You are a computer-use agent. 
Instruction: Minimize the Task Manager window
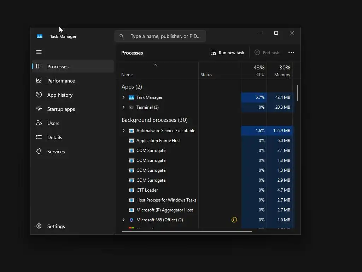pos(260,33)
